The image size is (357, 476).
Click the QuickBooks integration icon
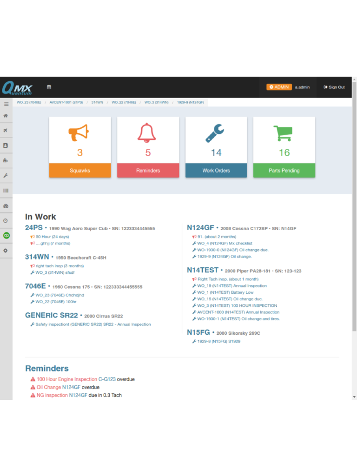tap(6, 235)
